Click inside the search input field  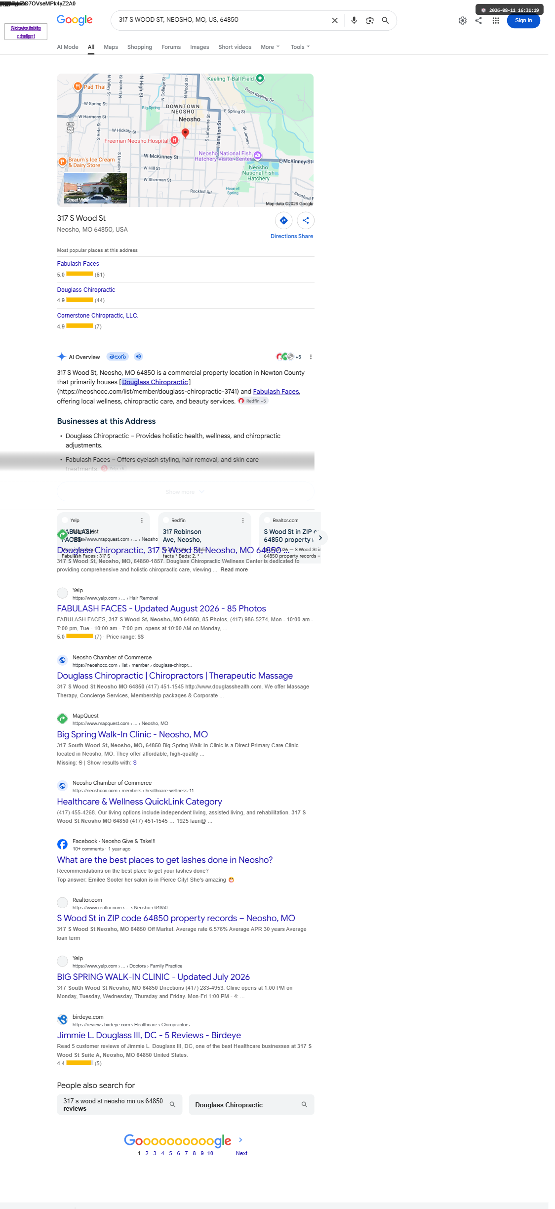(x=222, y=20)
